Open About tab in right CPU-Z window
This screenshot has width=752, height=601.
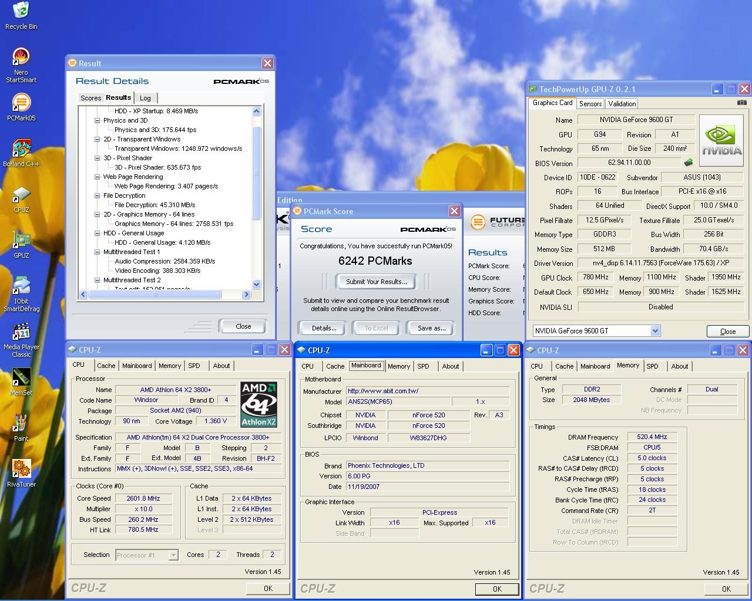point(680,366)
